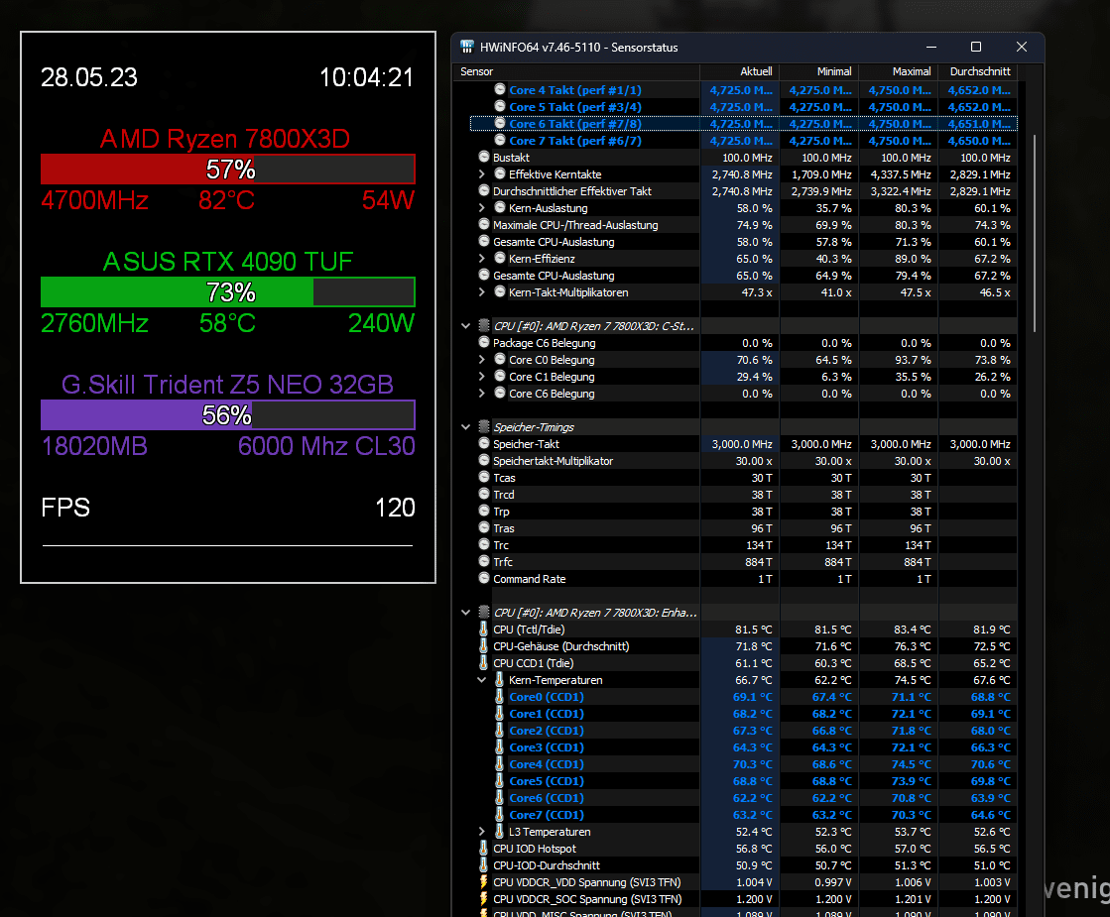Screen dimensions: 1110x917
Task: Click clock icon beside Bustakt
Action: [484, 157]
